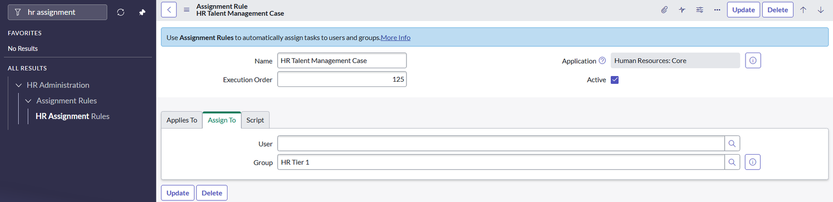833x202 pixels.
Task: Open the Script tab
Action: (x=255, y=120)
